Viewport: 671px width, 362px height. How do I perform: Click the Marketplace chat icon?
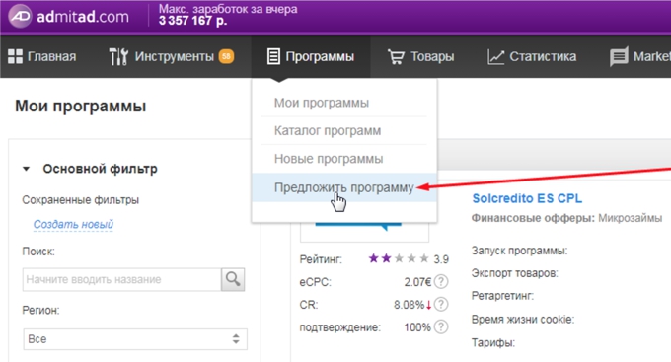[x=619, y=56]
